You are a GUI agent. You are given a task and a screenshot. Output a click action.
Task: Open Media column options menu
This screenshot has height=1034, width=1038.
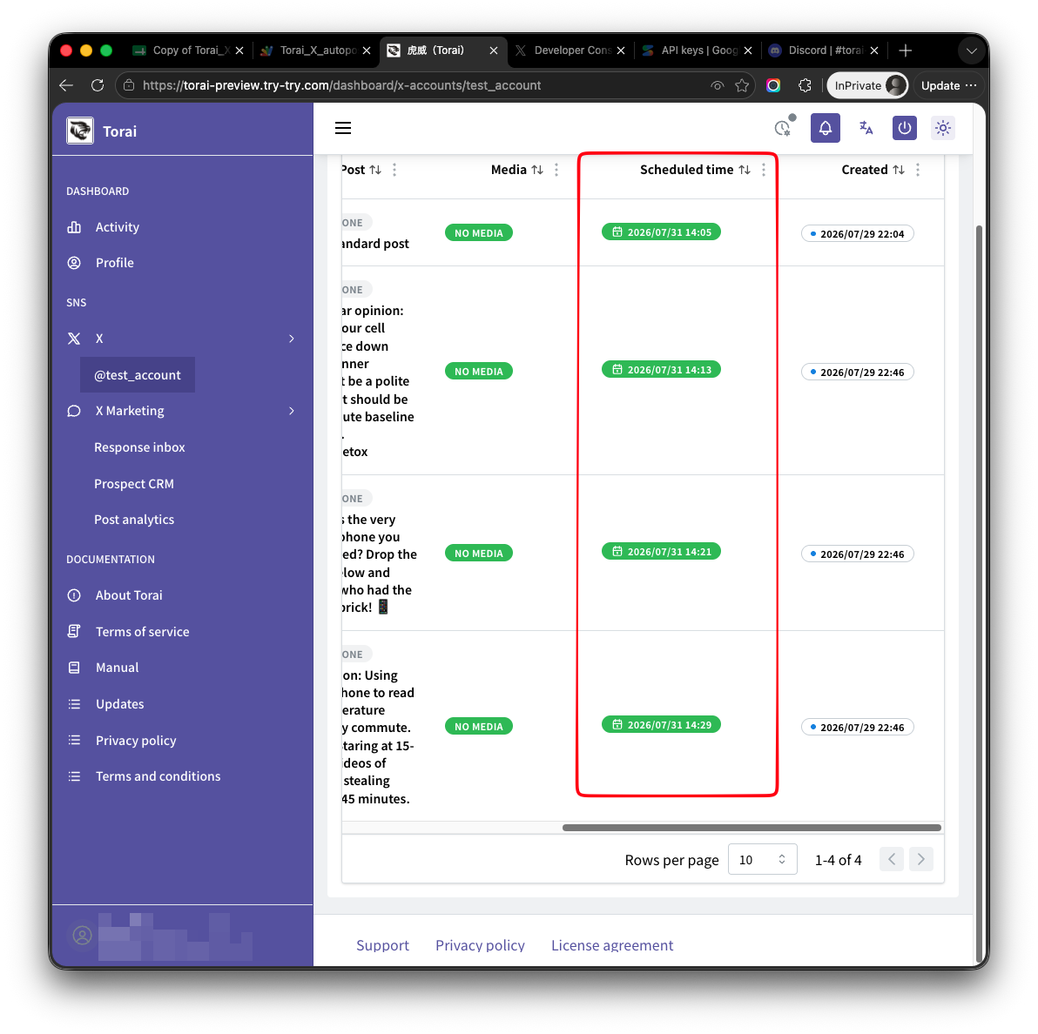[x=556, y=170]
